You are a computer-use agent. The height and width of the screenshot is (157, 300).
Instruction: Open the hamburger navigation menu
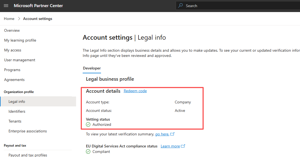tap(6, 6)
